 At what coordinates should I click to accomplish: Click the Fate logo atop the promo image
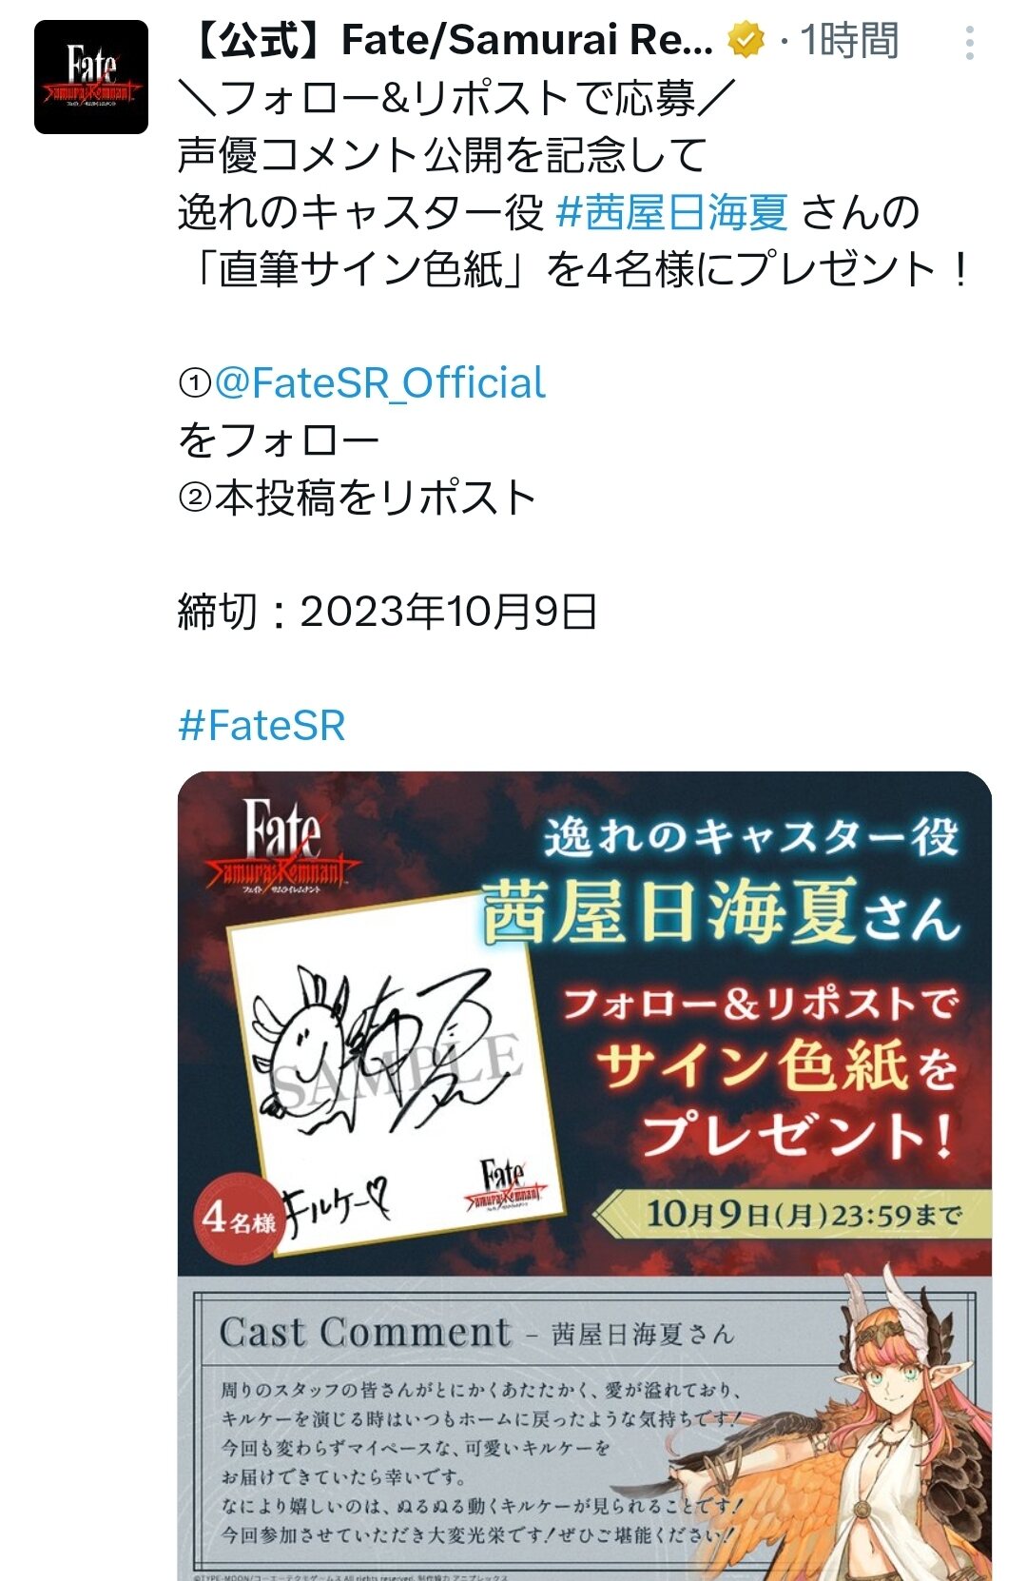pyautogui.click(x=281, y=847)
